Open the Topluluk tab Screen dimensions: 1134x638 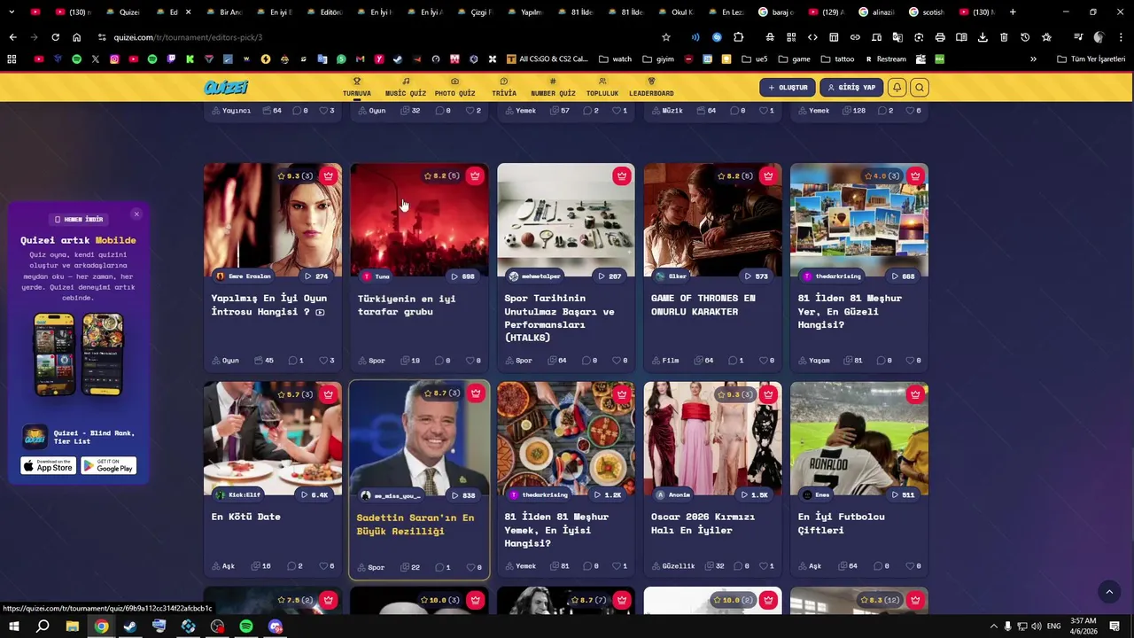602,87
